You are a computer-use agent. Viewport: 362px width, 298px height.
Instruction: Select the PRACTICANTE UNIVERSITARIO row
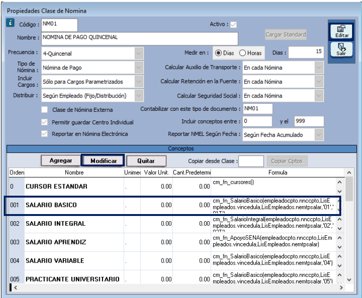click(177, 277)
